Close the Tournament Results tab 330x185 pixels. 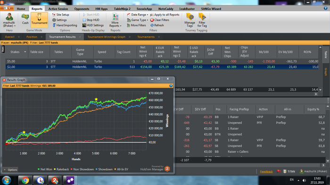(80, 37)
